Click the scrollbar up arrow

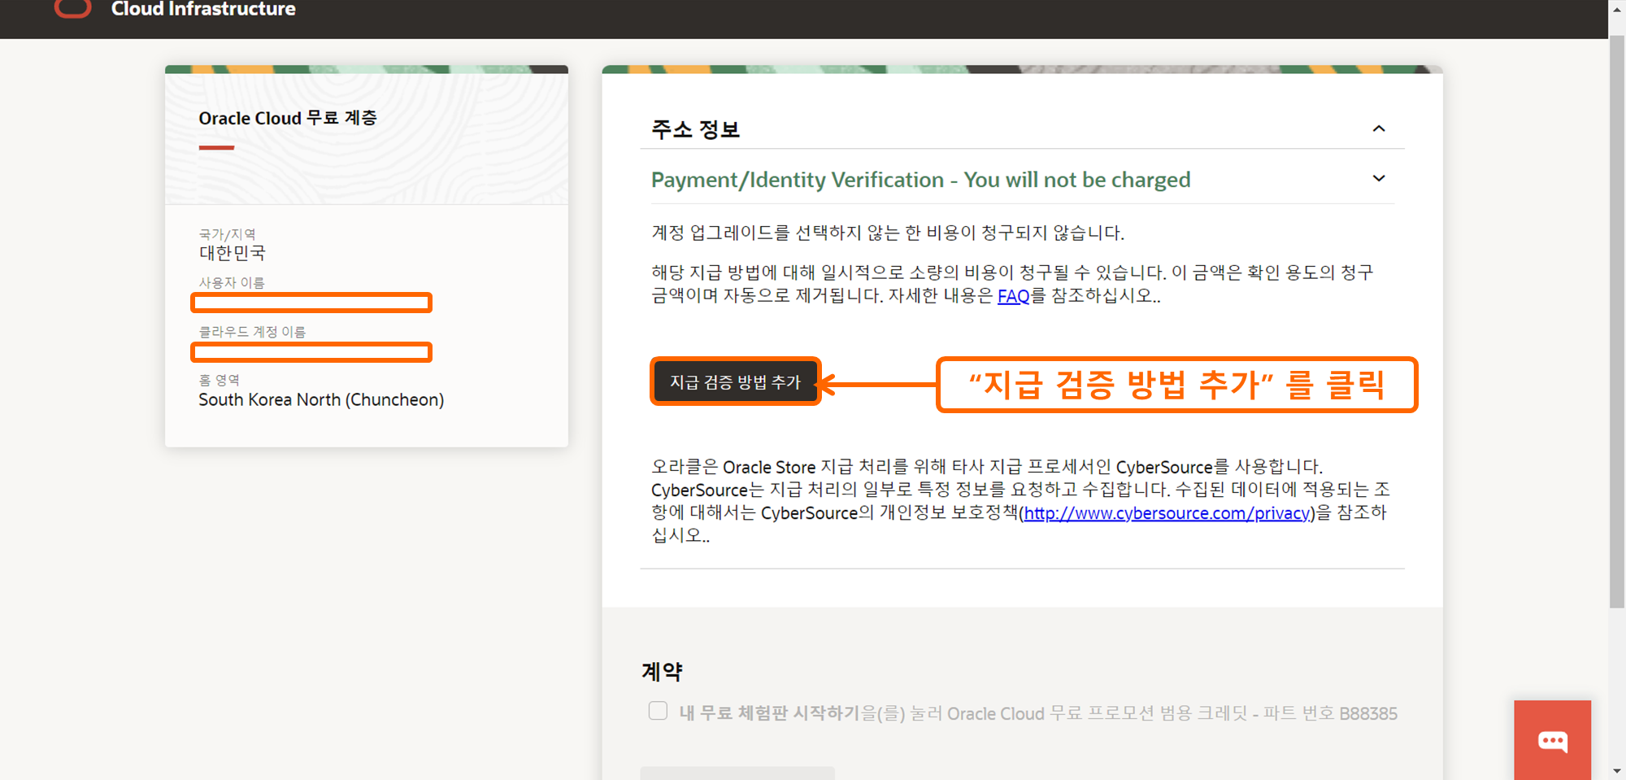point(1617,8)
